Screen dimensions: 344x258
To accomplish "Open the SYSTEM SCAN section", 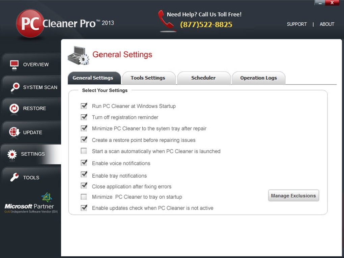I will tap(40, 87).
